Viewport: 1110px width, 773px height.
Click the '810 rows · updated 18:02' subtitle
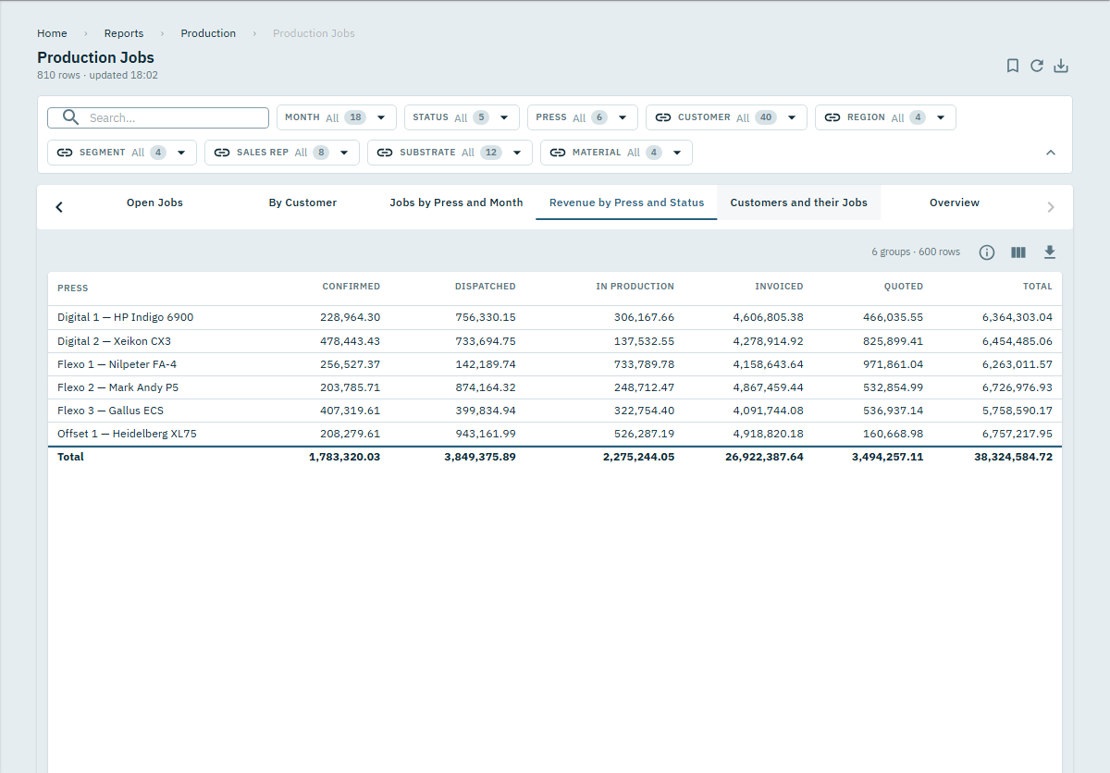pyautogui.click(x=97, y=75)
